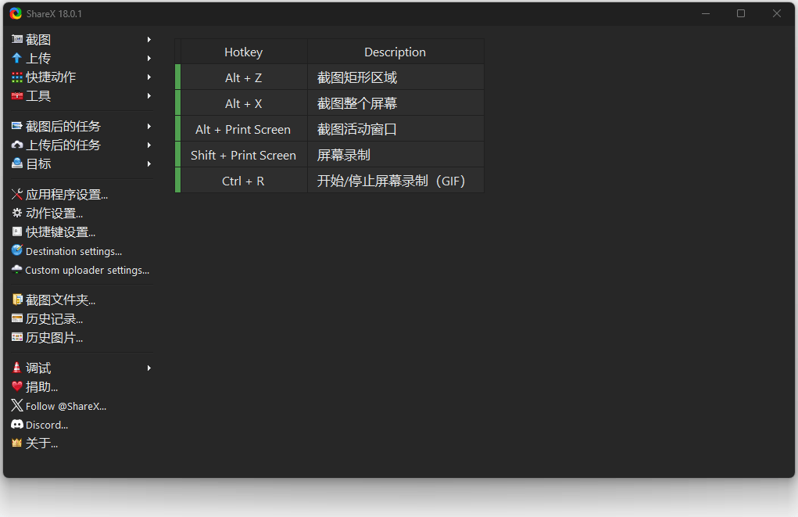Click the folder icon for 截图文件夹

click(x=16, y=300)
